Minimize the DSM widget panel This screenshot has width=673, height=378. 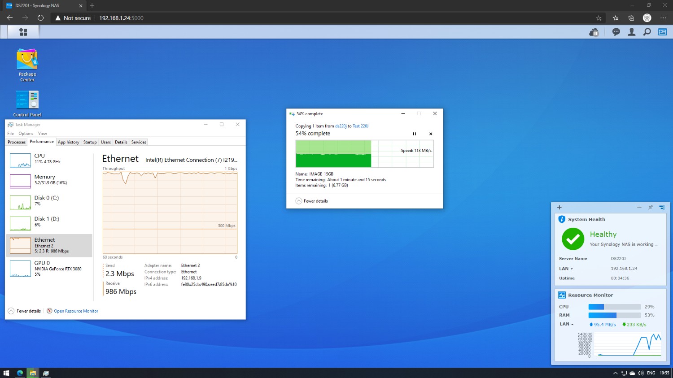[639, 207]
